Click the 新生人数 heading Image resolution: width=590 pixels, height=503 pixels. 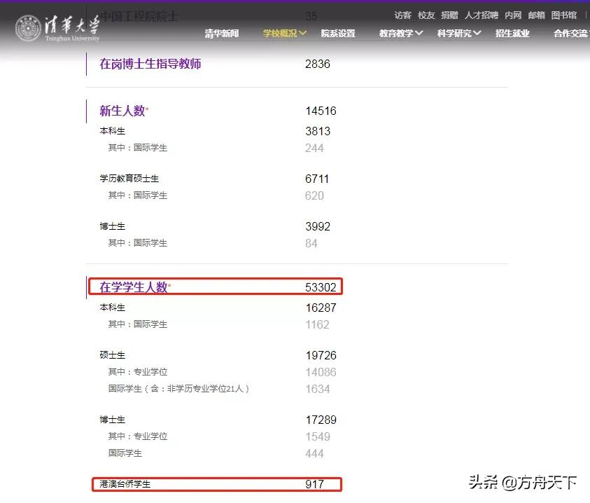click(122, 111)
